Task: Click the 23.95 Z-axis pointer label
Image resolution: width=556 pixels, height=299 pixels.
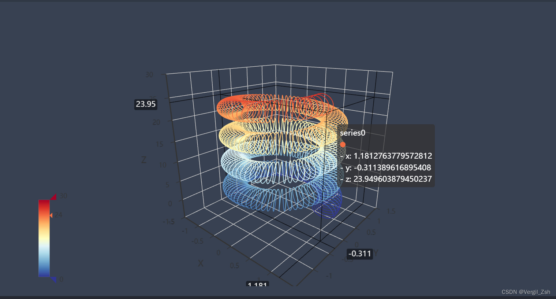Action: pyautogui.click(x=146, y=104)
